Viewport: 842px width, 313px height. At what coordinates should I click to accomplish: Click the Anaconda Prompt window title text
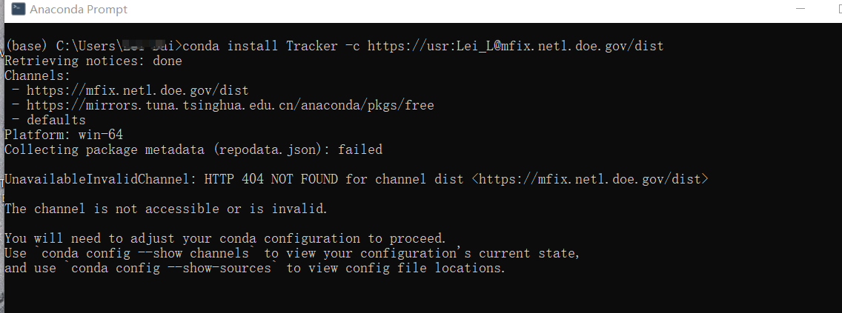pyautogui.click(x=79, y=9)
